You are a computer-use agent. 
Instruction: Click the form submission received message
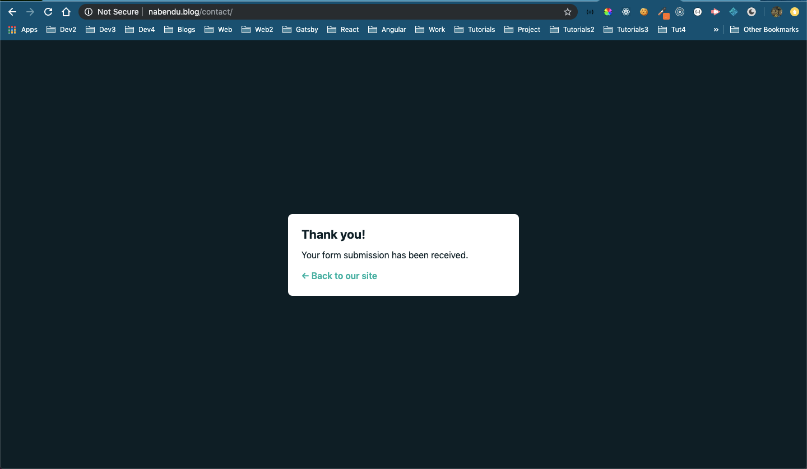pos(384,255)
